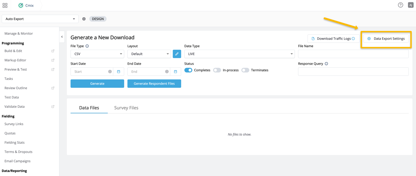This screenshot has height=176, width=416.
Task: Collapse the sidebar with the chevron
Action: click(62, 37)
